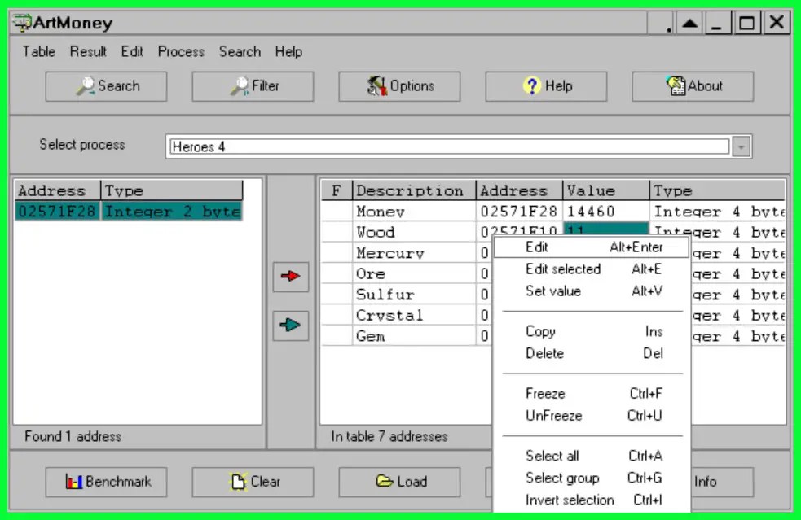Click the Heroes 4 process field
Screen dimensions: 801x520
tap(450, 147)
